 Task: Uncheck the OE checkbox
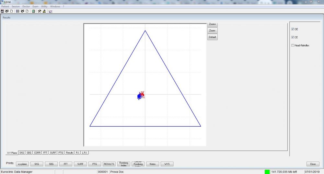coord(293,29)
